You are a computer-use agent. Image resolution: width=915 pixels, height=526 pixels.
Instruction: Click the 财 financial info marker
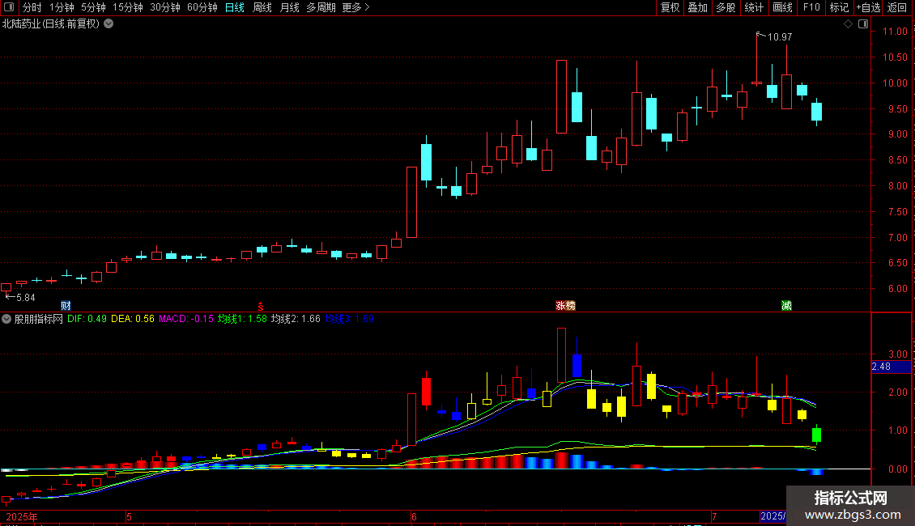point(66,306)
